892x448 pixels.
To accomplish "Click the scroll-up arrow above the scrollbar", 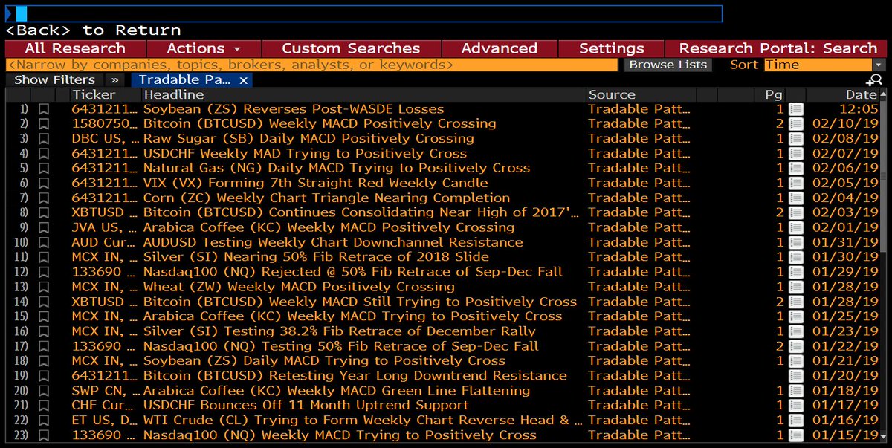I will click(884, 94).
